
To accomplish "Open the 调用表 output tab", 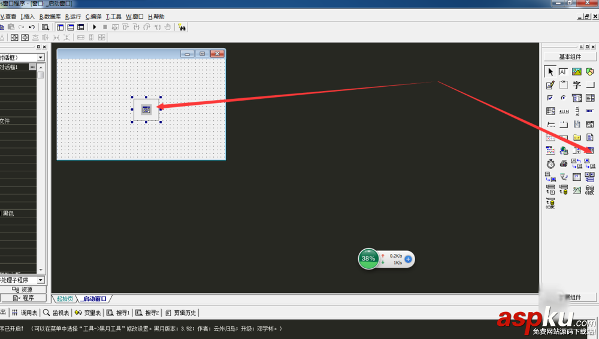I will [x=25, y=313].
